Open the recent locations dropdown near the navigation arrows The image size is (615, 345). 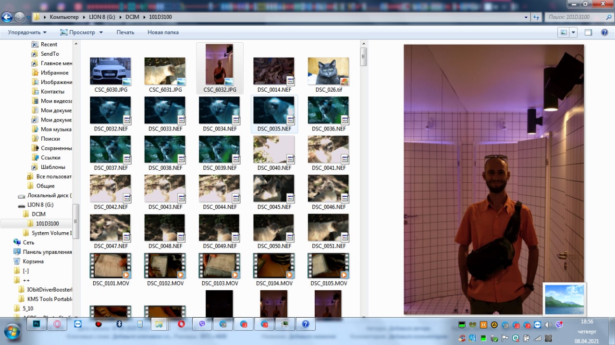28,17
